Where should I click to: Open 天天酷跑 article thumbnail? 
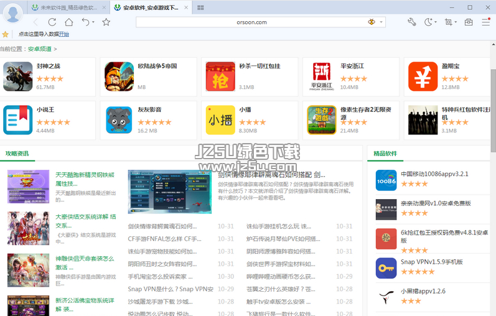[x=28, y=187]
